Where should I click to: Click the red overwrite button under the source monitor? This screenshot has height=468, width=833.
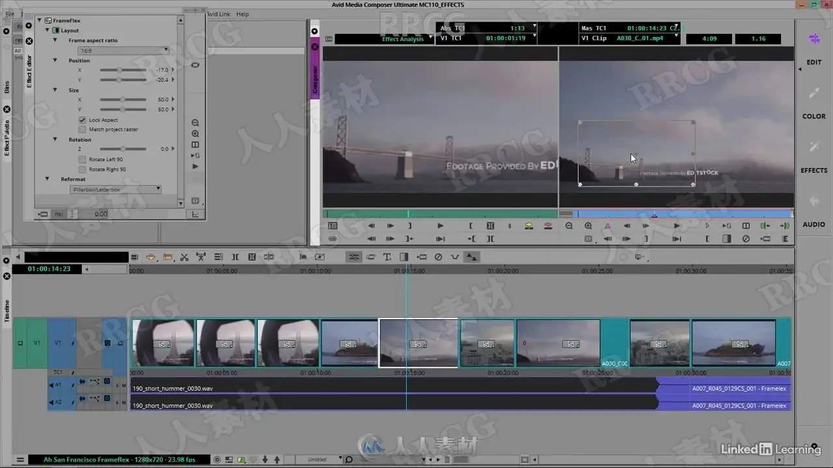pos(548,226)
